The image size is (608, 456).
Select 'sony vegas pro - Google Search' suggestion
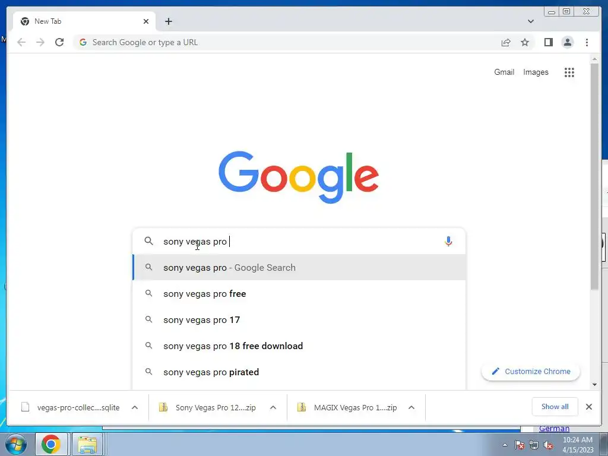click(x=299, y=268)
